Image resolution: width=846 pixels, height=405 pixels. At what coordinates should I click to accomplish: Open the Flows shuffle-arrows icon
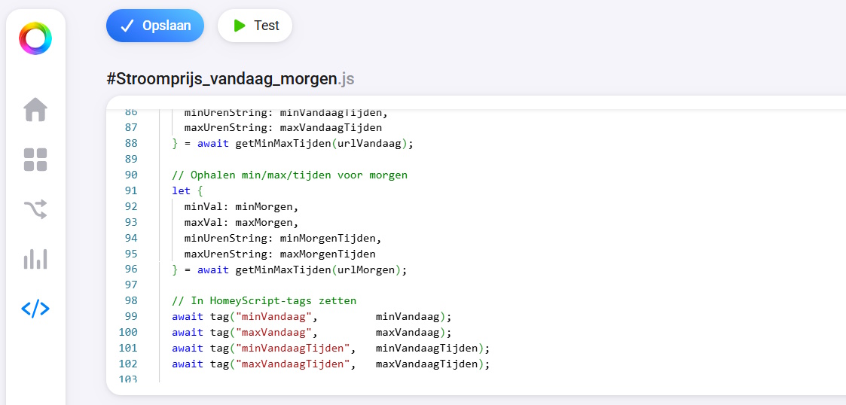(35, 209)
